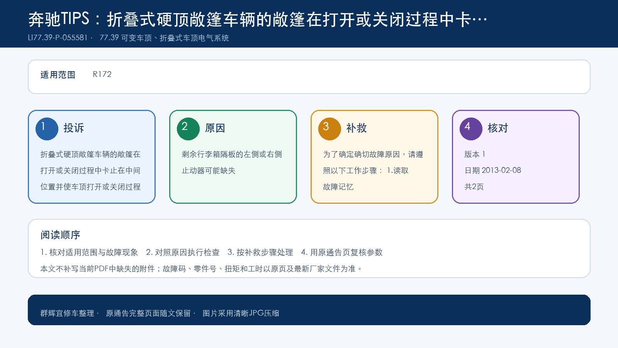Click the note starting 本文不补写当前PDF中缺失的附件
Viewport: 618px width, 348px height.
pos(201,269)
